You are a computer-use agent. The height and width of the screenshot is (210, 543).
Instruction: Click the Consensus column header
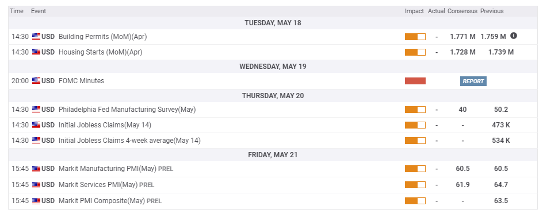[x=462, y=11]
